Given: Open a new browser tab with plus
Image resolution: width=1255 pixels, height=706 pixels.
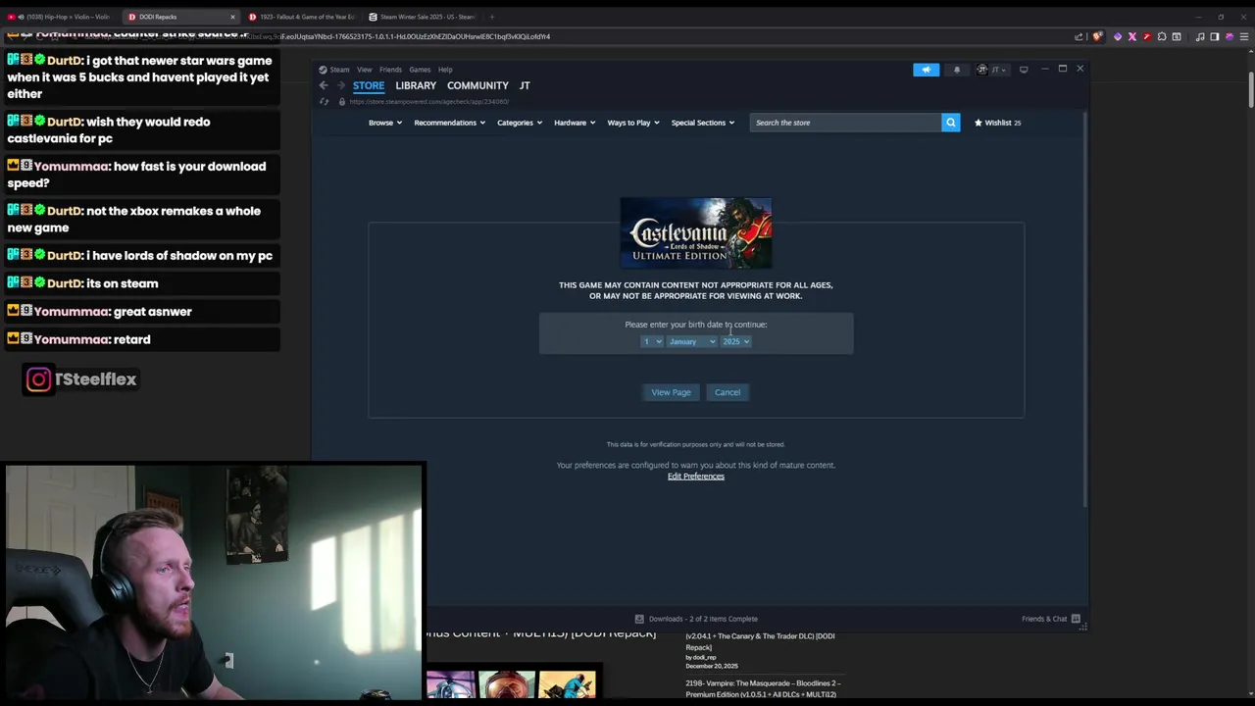Looking at the screenshot, I should point(491,17).
